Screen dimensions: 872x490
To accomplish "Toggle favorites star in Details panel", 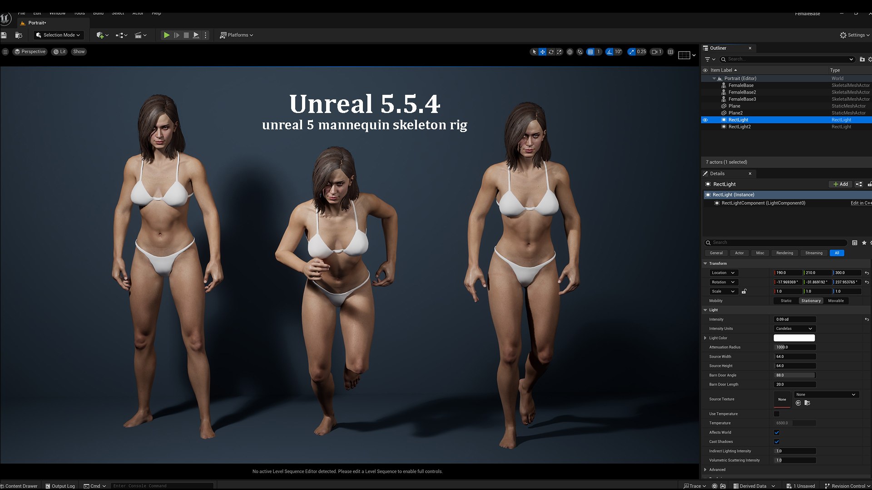I will [864, 243].
